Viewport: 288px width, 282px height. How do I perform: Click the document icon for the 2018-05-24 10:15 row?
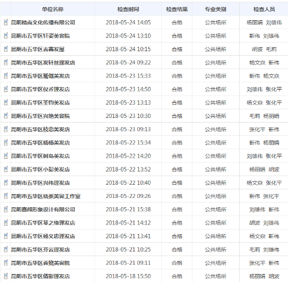(6, 49)
